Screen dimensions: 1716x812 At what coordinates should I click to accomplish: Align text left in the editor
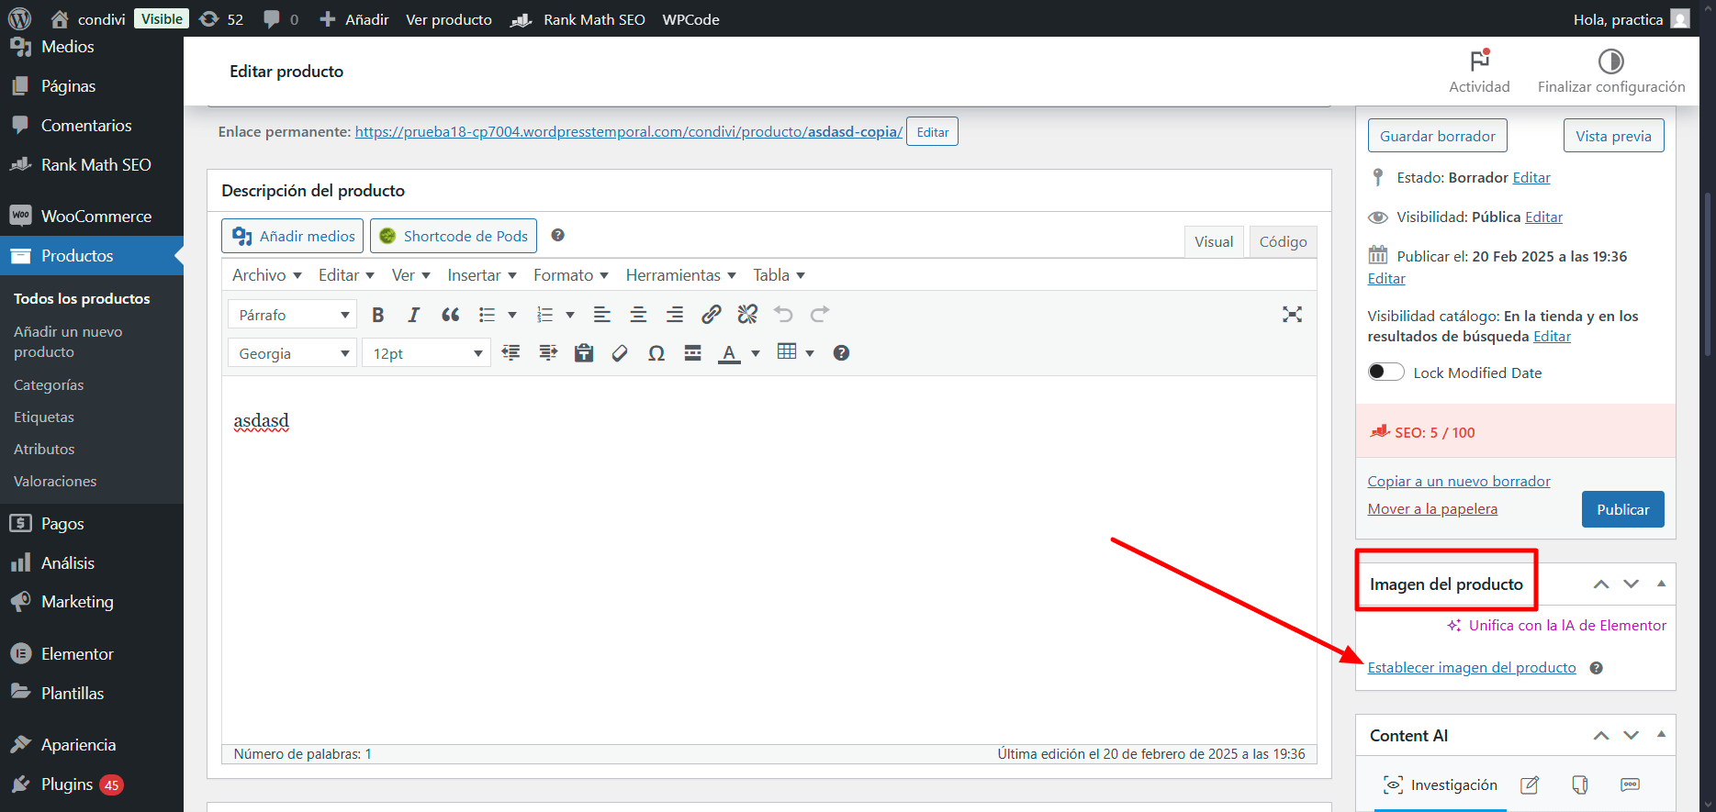point(602,315)
